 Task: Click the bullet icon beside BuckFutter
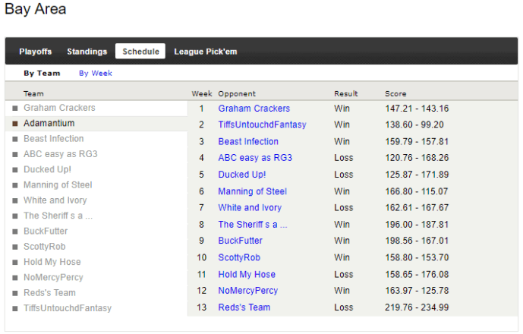click(14, 232)
